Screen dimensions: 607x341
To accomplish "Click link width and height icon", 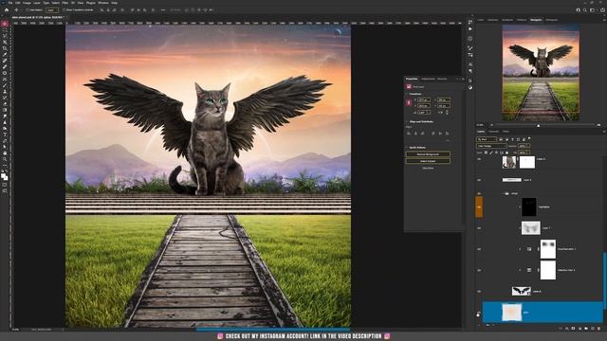I will click(409, 102).
